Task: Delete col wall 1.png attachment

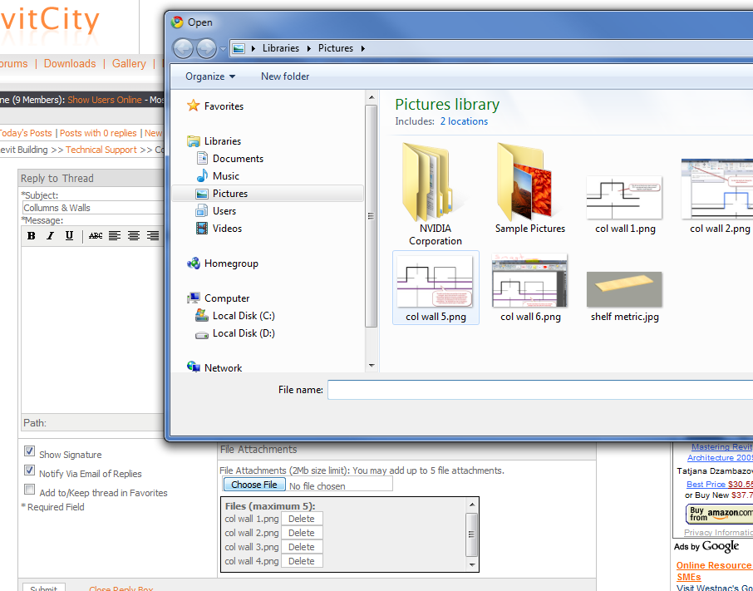Action: click(x=302, y=519)
